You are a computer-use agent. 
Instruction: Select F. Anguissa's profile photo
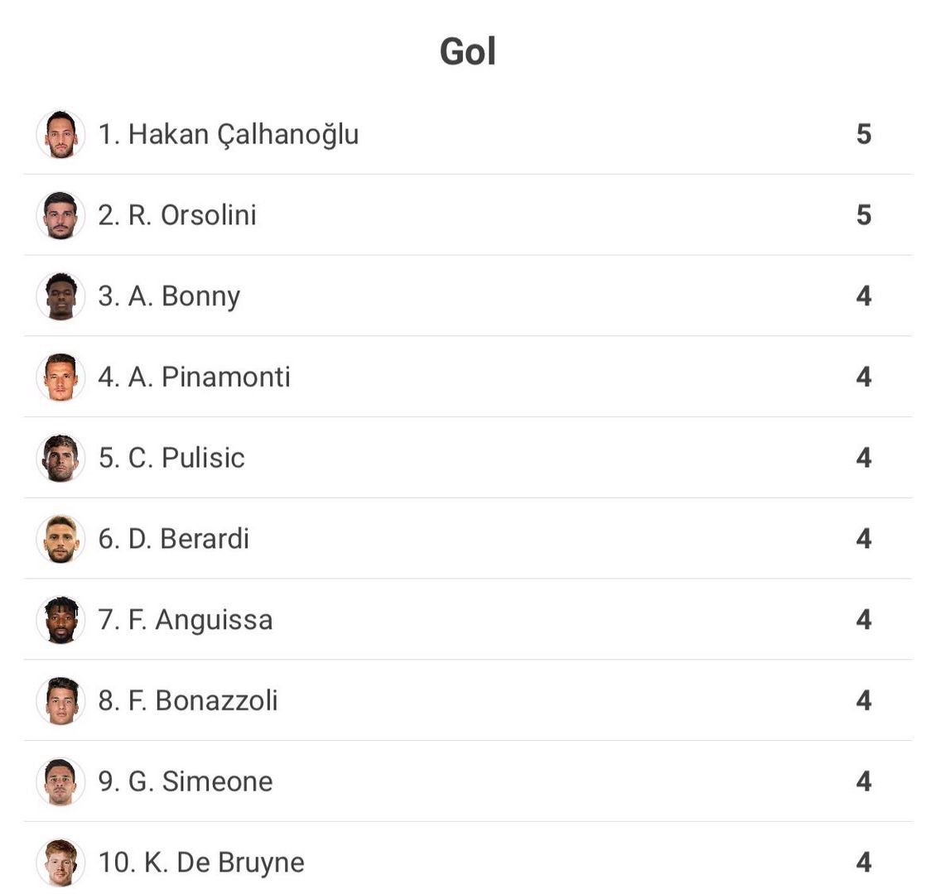(60, 620)
